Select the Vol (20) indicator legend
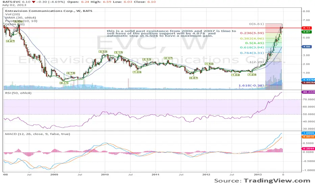The image size is (315, 186). pos(13,14)
